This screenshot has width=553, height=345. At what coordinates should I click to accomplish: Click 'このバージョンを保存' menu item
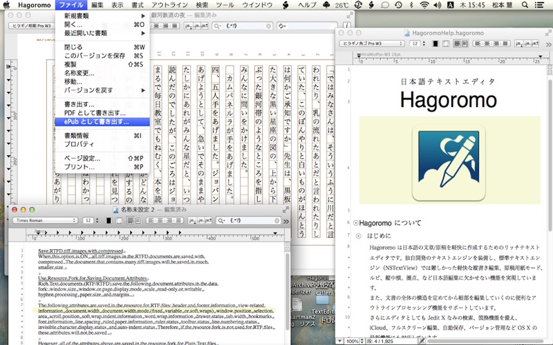[102, 56]
